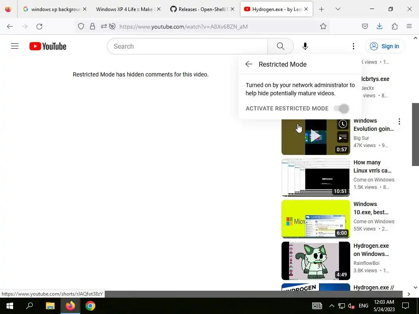Viewport: 419px width, 314px height.
Task: Start voice search with microphone icon
Action: point(305,46)
